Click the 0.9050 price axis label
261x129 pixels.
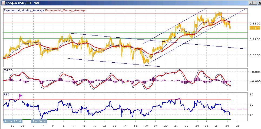click(x=255, y=55)
